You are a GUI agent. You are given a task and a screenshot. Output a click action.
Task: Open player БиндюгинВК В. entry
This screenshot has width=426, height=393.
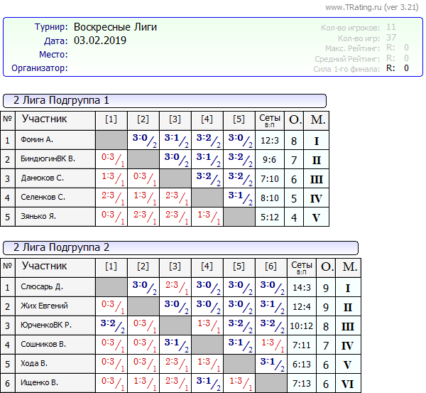[48, 158]
